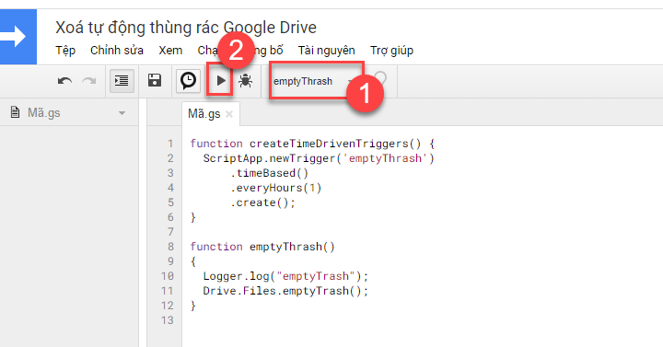Click the lightbulb icon in toolbar
663x347 pixels.
pos(380,79)
